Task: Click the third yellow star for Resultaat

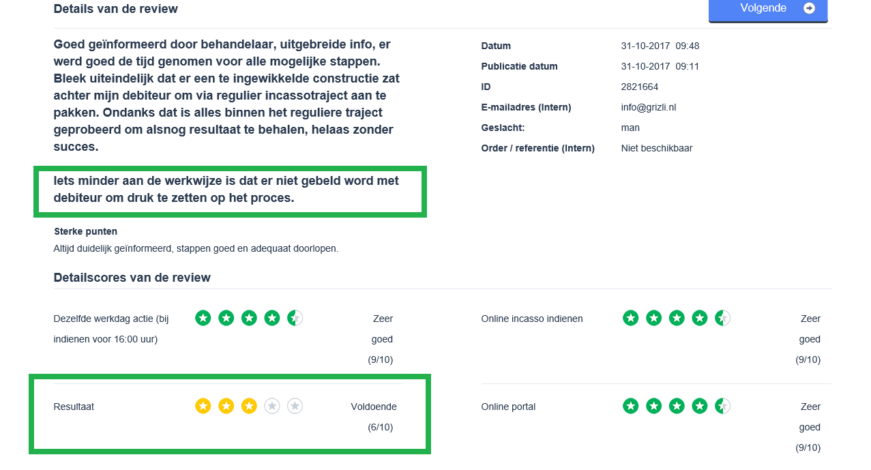Action: pos(249,407)
